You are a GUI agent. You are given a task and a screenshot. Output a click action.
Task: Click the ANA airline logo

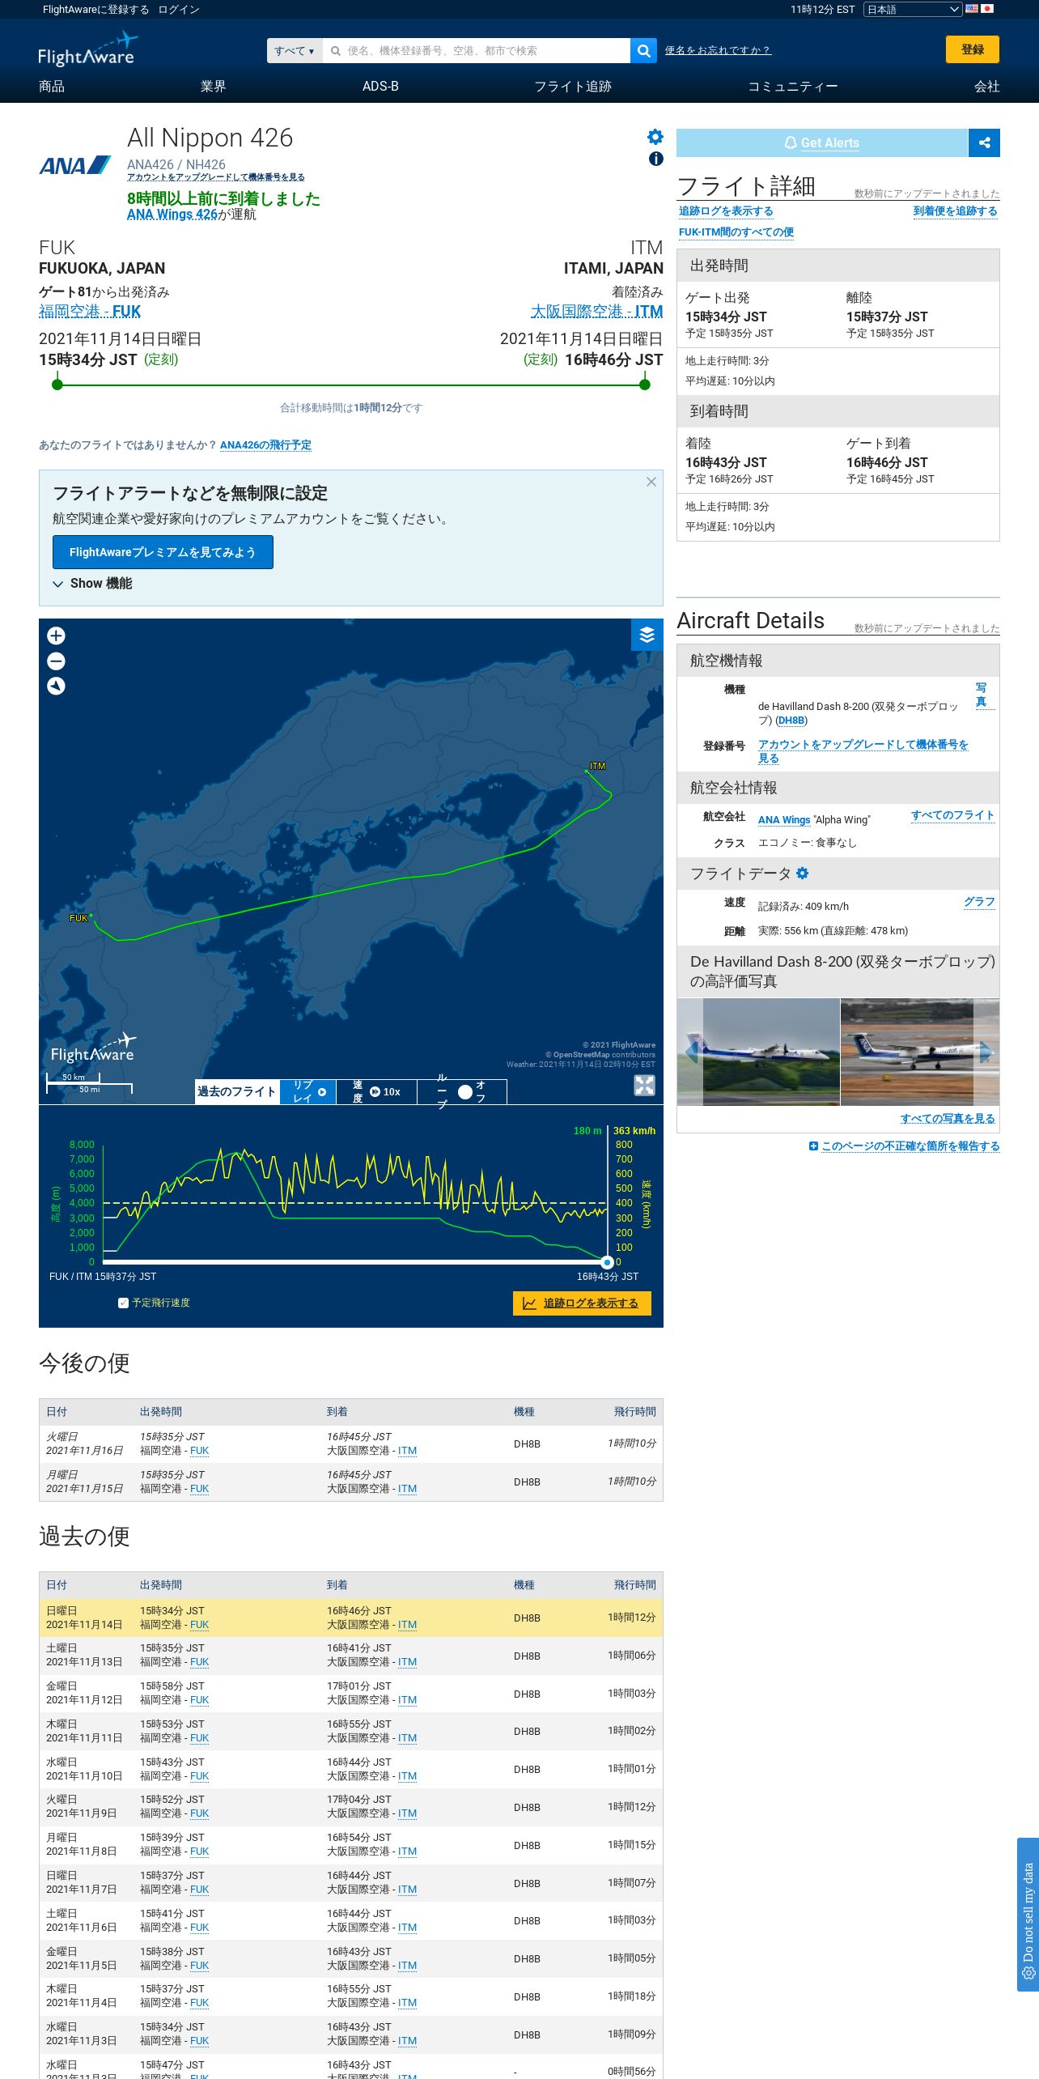[x=75, y=166]
